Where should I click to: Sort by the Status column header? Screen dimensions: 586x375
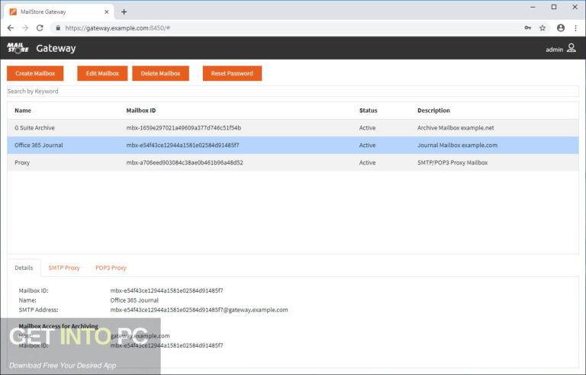[368, 111]
